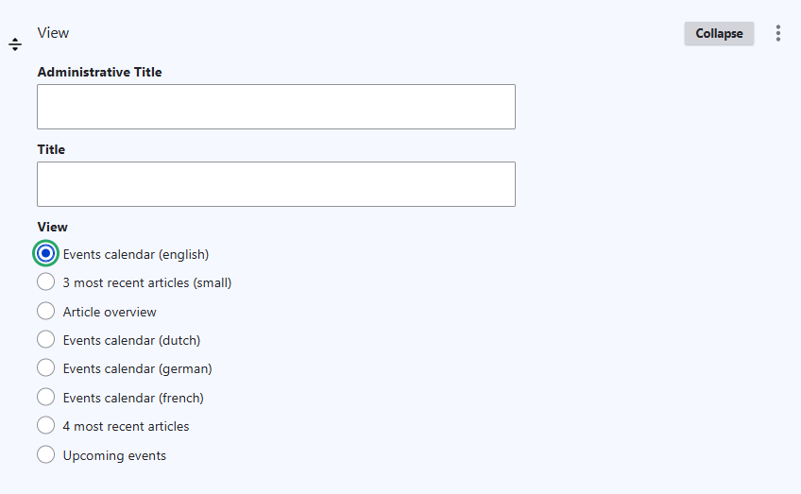
Task: Select the 4 most recent articles radio
Action: (x=45, y=425)
